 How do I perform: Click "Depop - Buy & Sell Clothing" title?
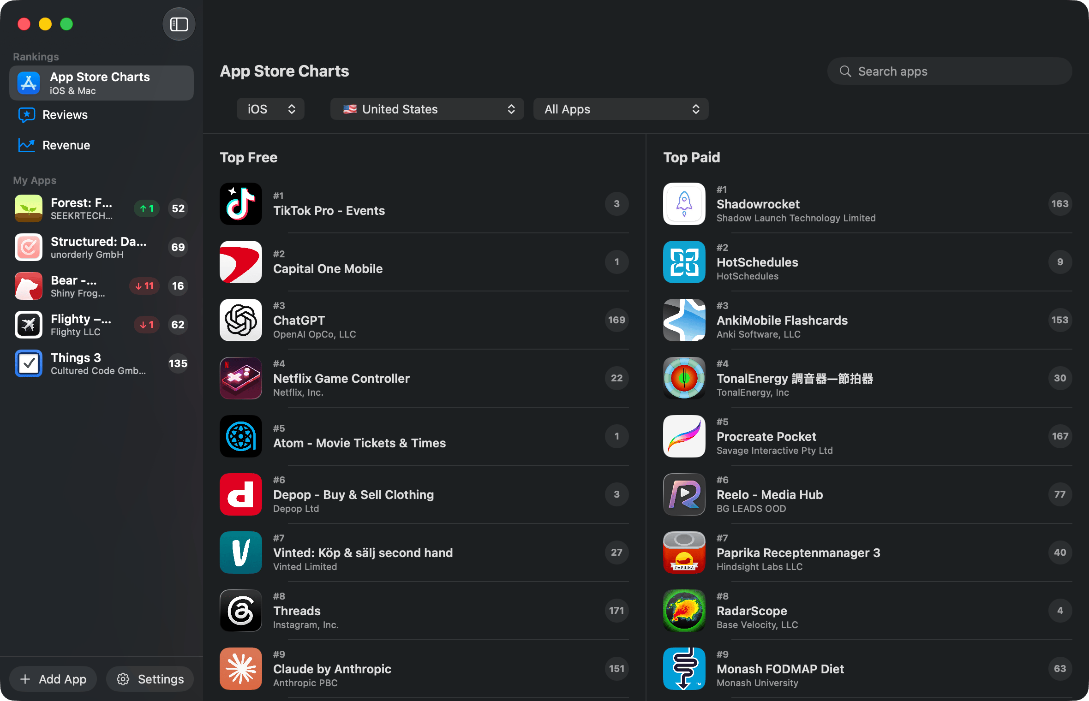click(353, 495)
